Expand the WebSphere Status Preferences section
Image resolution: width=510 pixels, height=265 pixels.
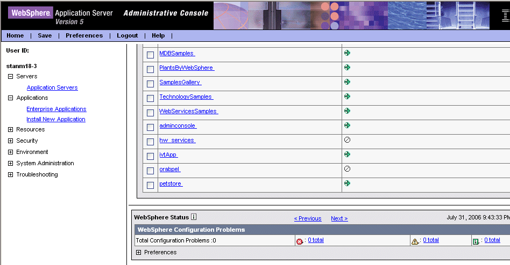point(139,252)
